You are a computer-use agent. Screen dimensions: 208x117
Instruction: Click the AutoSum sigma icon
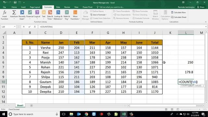14,13
